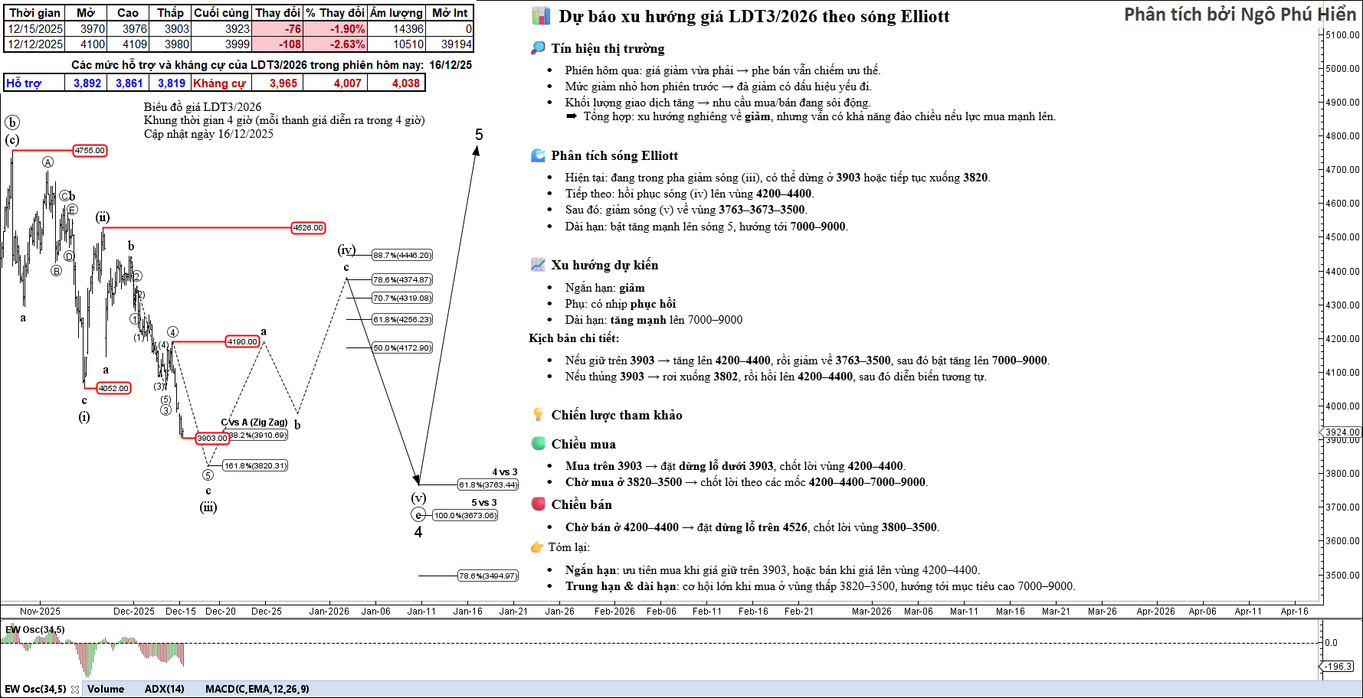
Task: Select the 4526.00 resistance price label
Action: click(308, 228)
